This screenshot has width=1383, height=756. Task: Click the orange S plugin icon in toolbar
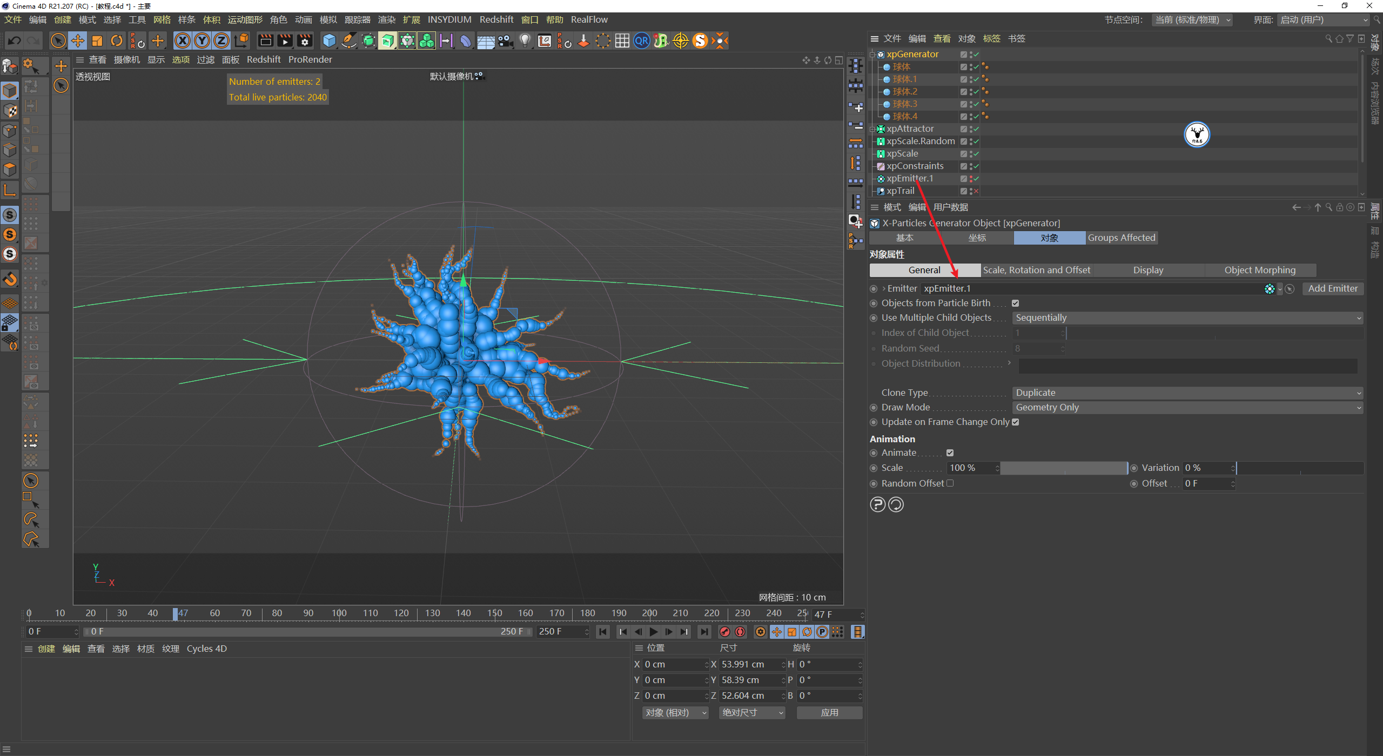click(700, 40)
